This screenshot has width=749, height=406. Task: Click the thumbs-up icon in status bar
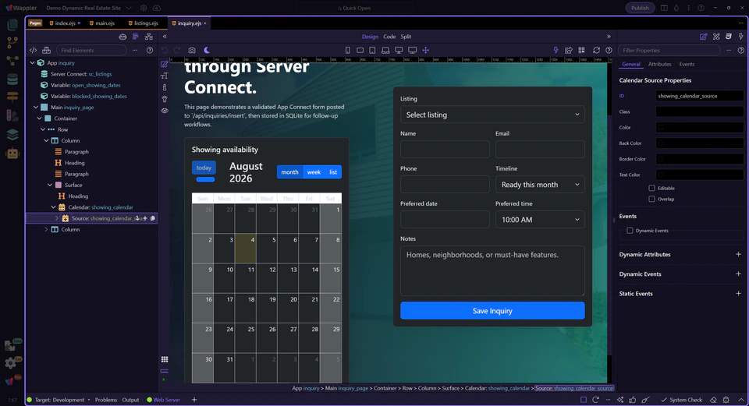coord(633,400)
